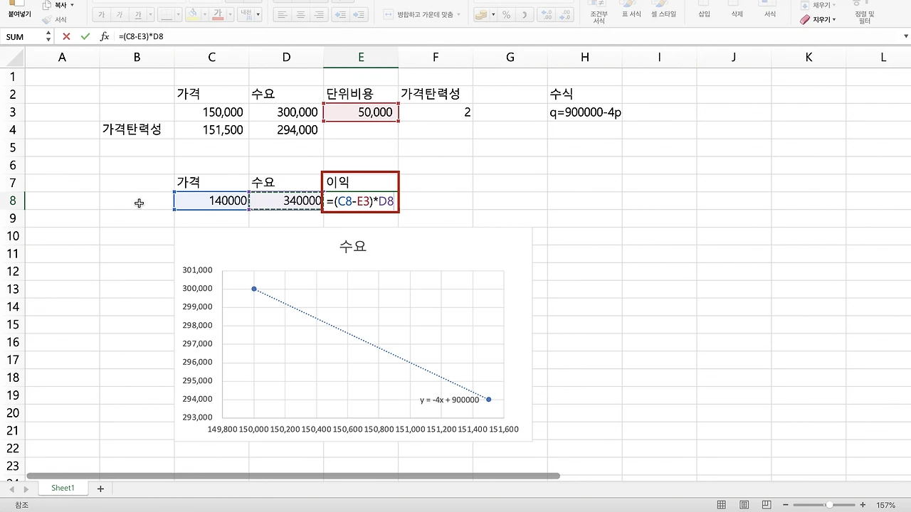Increase decimal places

pyautogui.click(x=547, y=14)
